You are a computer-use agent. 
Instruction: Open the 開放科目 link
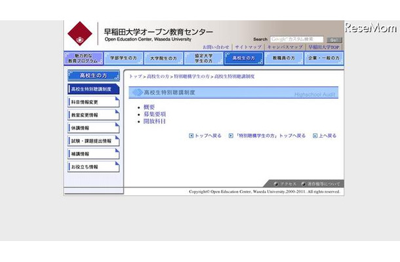(155, 121)
